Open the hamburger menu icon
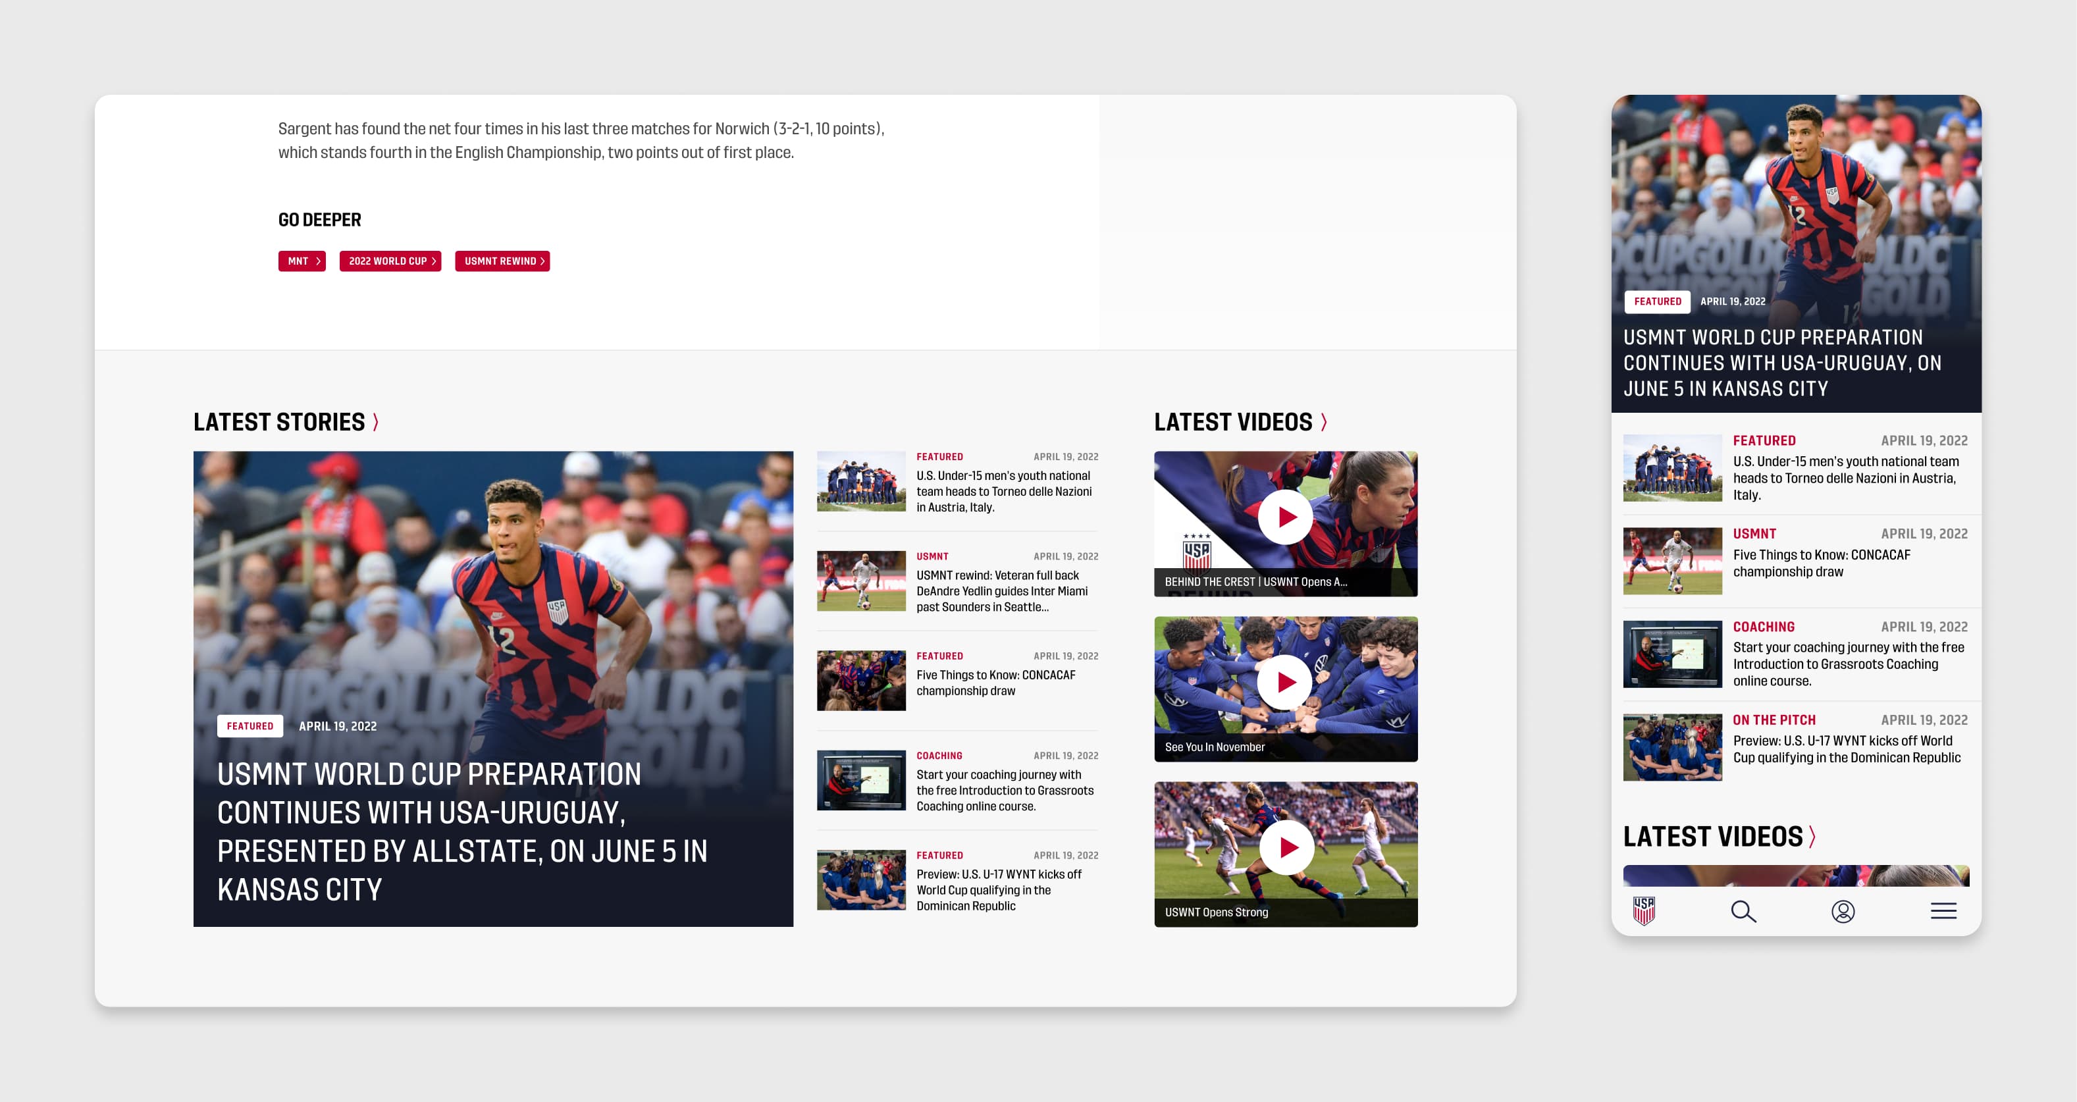 [1943, 911]
